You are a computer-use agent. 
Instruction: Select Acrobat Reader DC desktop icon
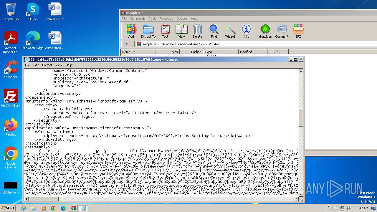tap(11, 42)
